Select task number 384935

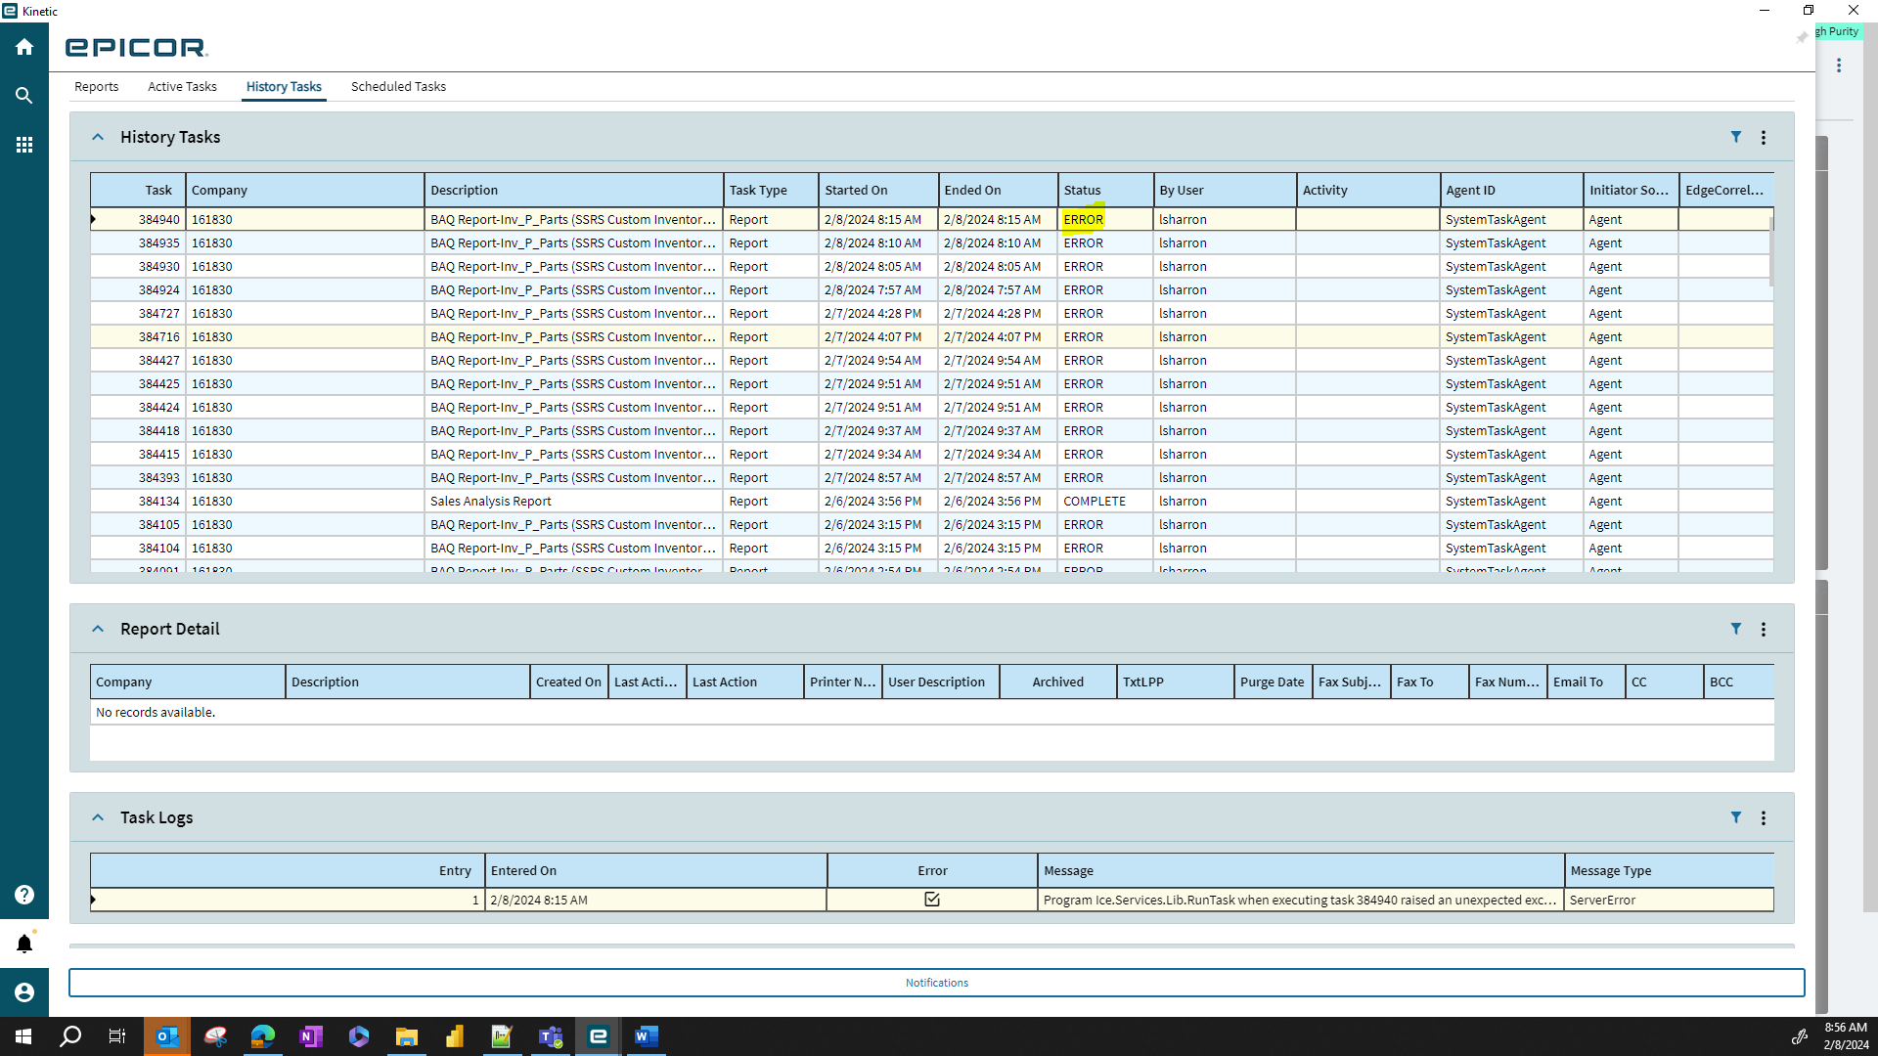931,243
